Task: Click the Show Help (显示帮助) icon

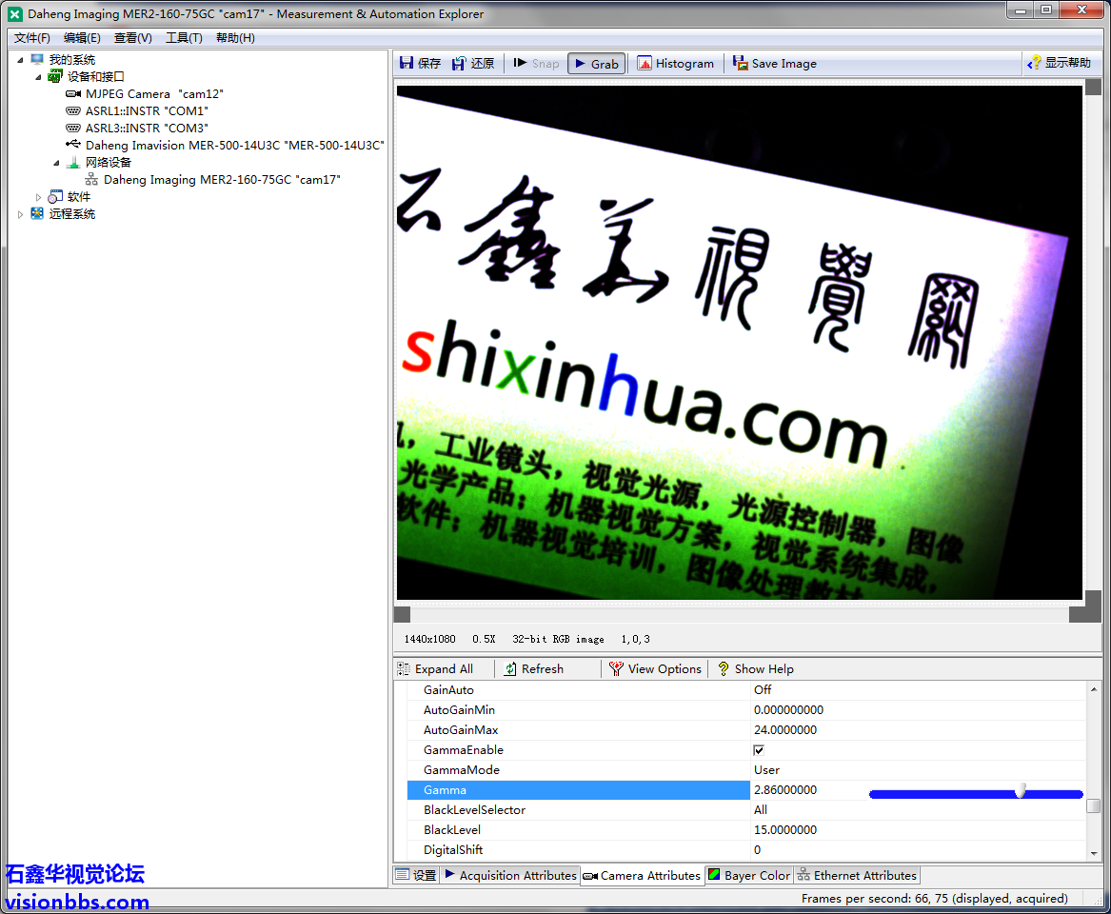Action: [x=1035, y=63]
